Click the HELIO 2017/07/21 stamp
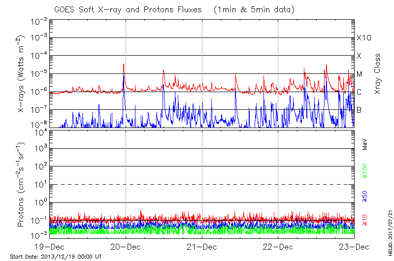Viewport: 394px width, 261px height. pos(389,226)
